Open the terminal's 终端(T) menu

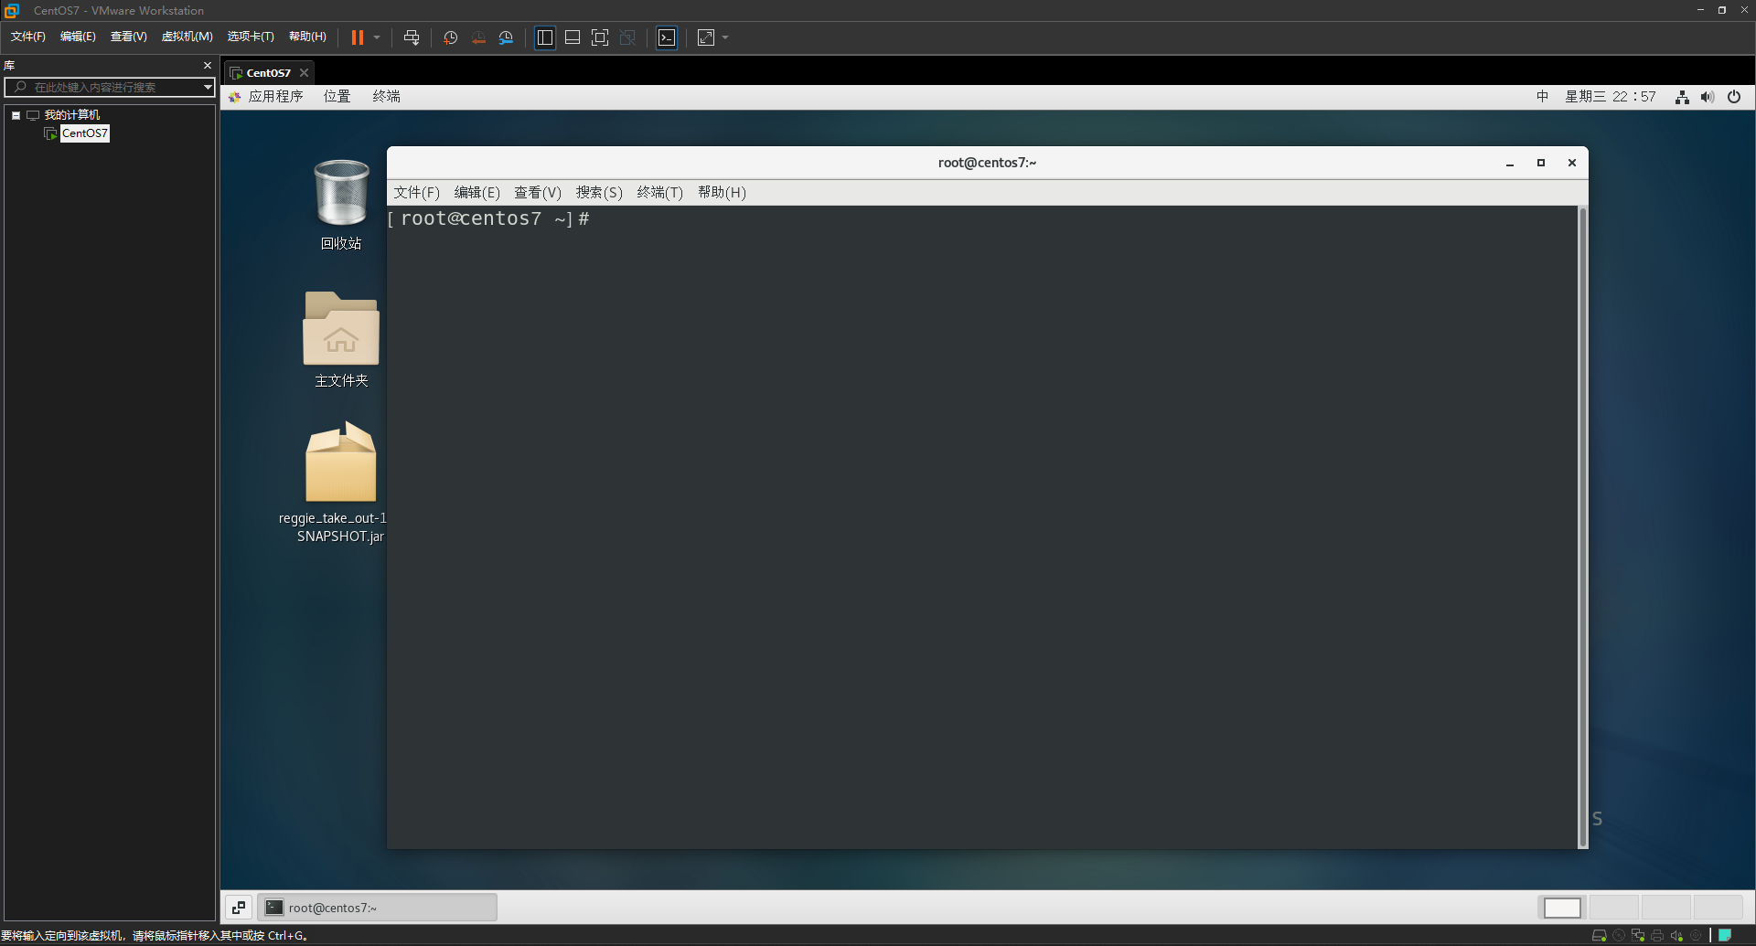click(x=659, y=192)
